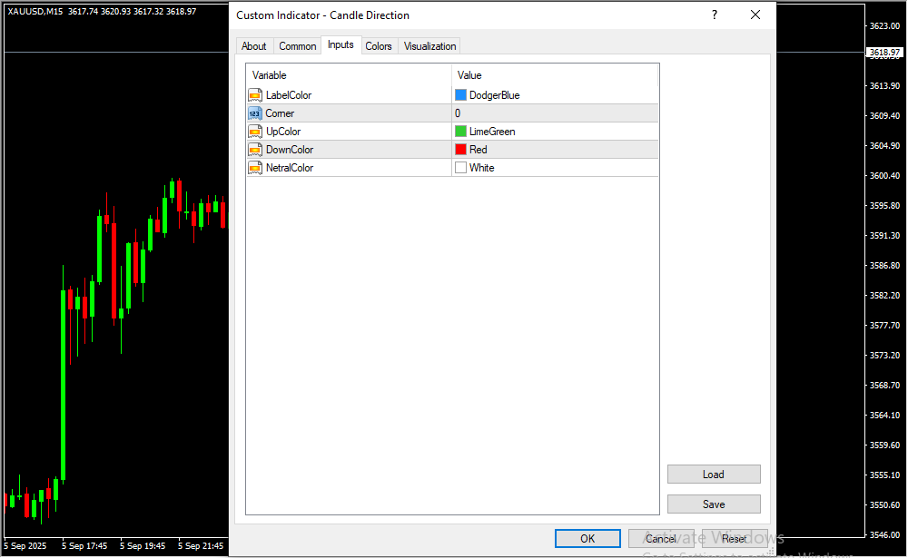908x558 pixels.
Task: Click the NetralColor variable type icon
Action: [x=255, y=168]
